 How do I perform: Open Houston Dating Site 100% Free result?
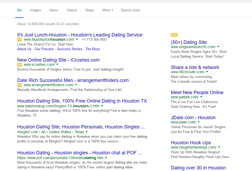pyautogui.click(x=82, y=101)
